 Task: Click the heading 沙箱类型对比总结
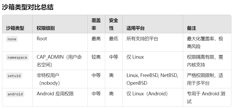(28, 7)
